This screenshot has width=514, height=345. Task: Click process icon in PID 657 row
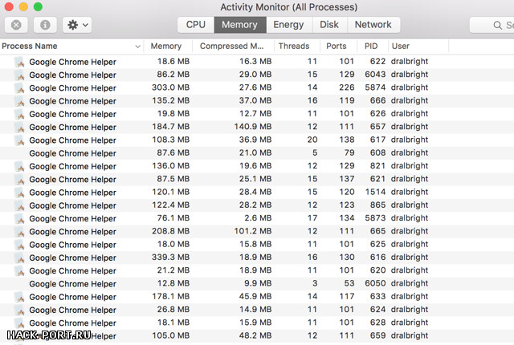pyautogui.click(x=19, y=128)
